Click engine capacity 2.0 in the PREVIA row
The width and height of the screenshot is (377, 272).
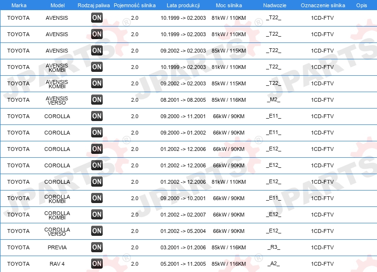pyautogui.click(x=135, y=247)
